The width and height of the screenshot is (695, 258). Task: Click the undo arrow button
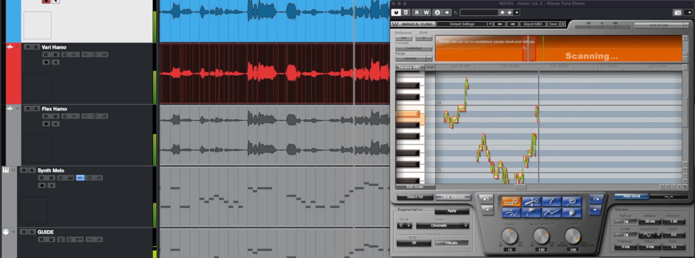[x=486, y=199]
